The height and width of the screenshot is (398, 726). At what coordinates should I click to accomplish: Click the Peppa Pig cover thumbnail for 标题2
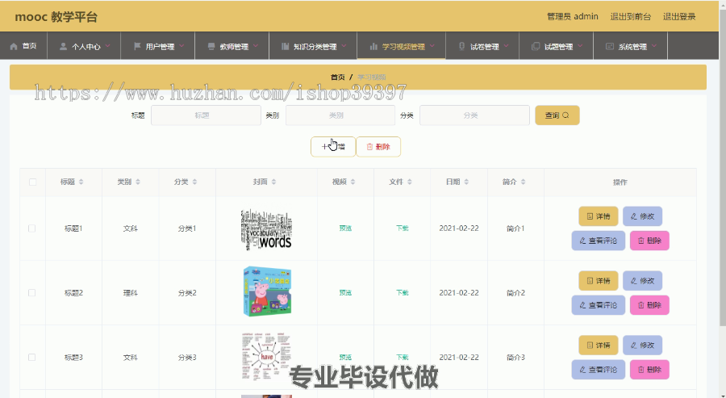[x=267, y=291]
